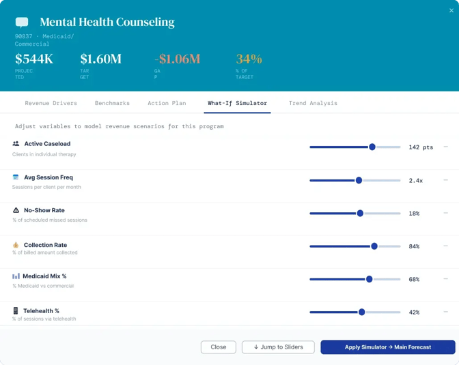
Task: Click the Telehealth % slider handle
Action: (x=362, y=312)
